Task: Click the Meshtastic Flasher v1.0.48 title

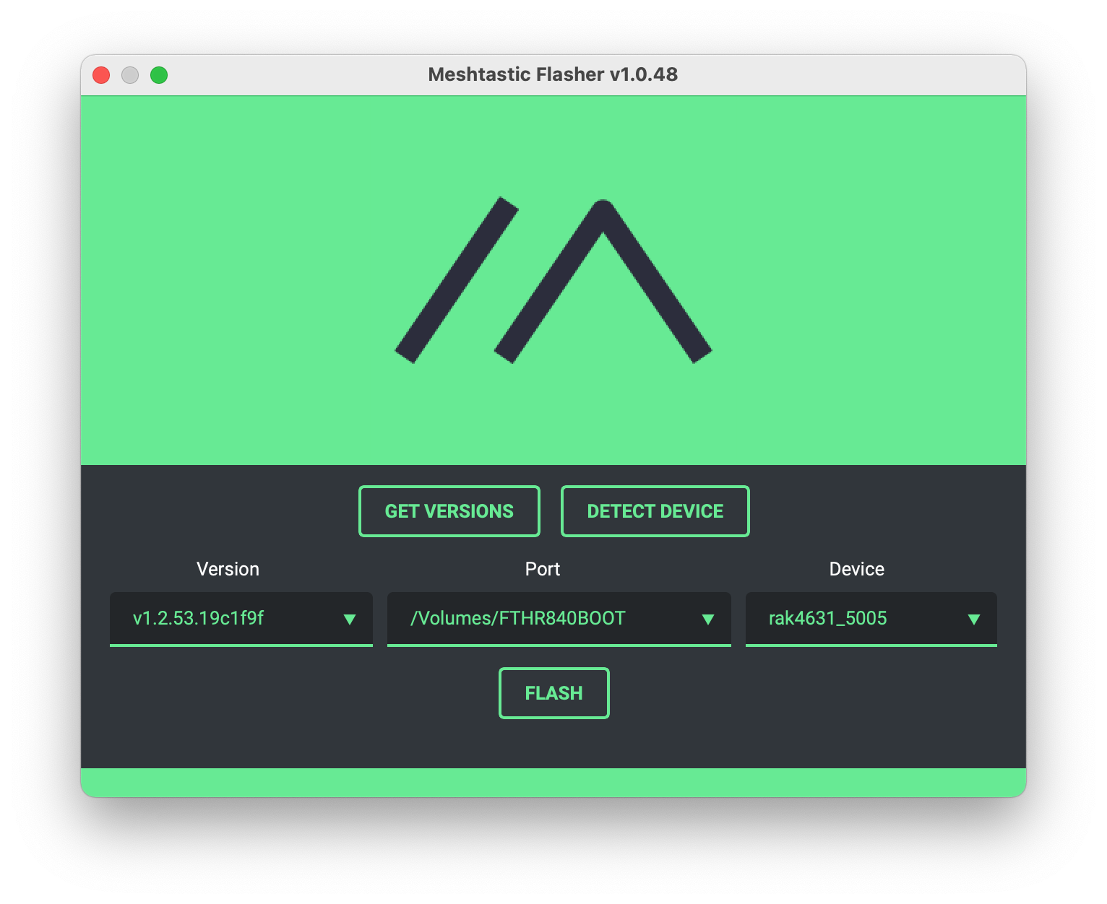Action: point(553,74)
